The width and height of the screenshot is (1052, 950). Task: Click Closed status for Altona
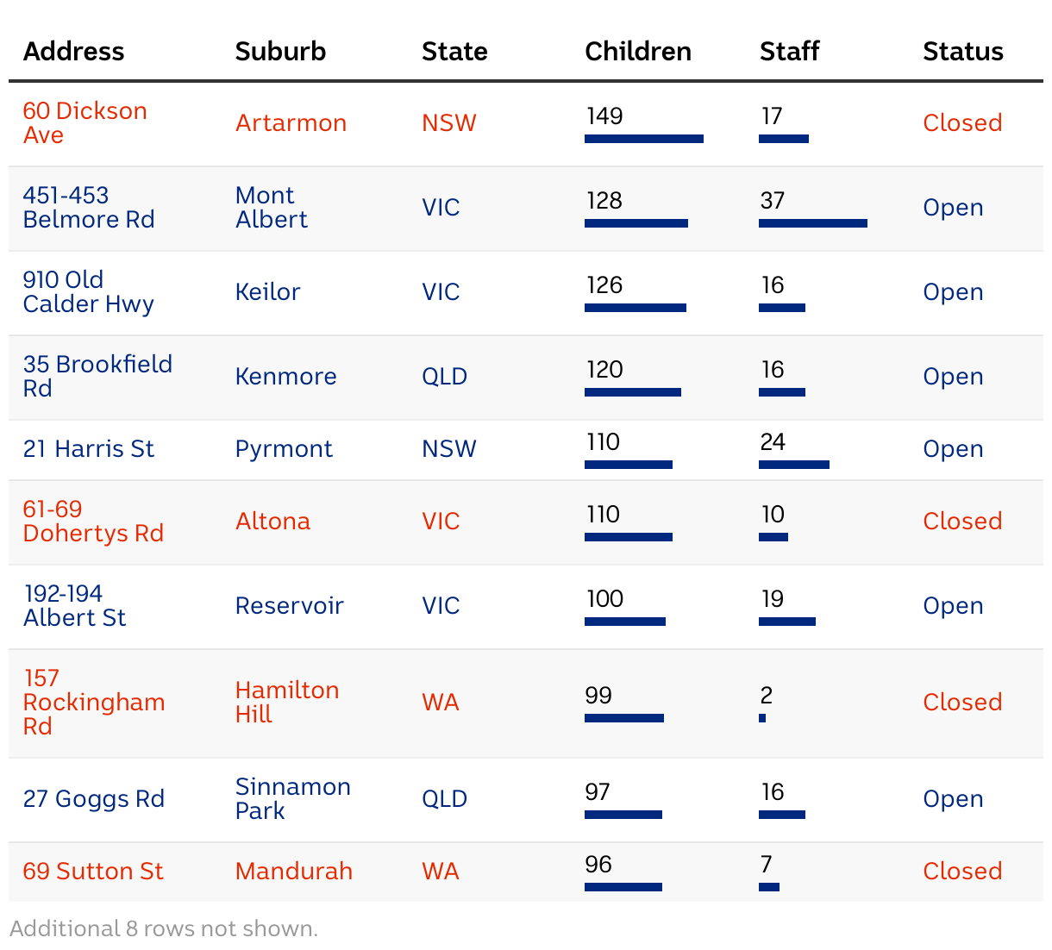(962, 522)
